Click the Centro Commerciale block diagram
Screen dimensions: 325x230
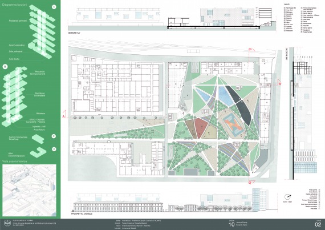coord(38,139)
